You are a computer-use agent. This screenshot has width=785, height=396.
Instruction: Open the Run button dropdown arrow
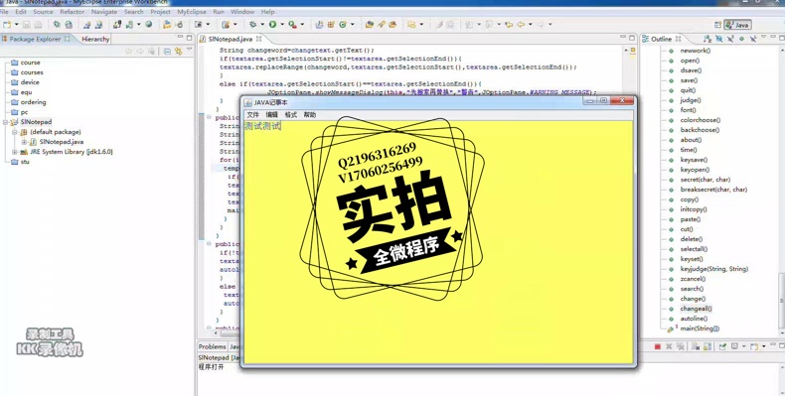click(282, 24)
